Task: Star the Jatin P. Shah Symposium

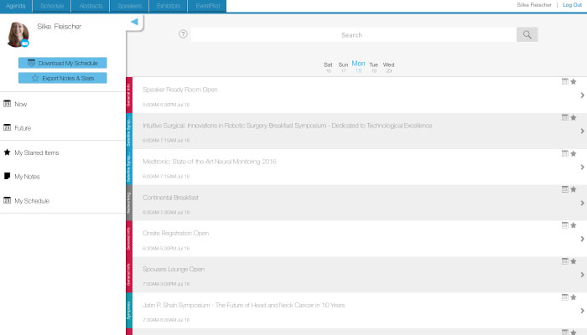Action: pyautogui.click(x=573, y=297)
